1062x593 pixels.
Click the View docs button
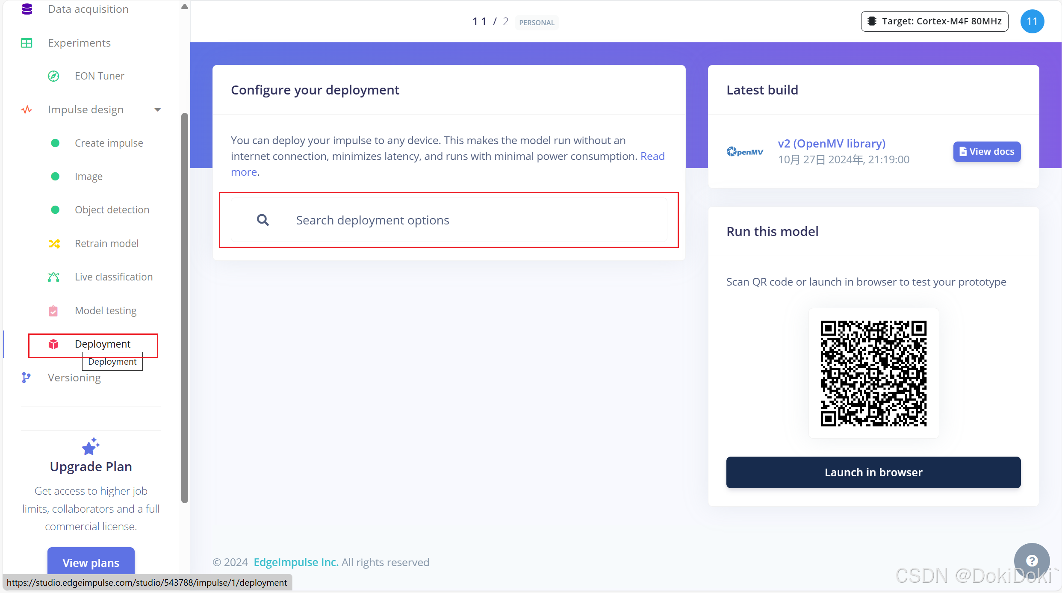pos(987,152)
